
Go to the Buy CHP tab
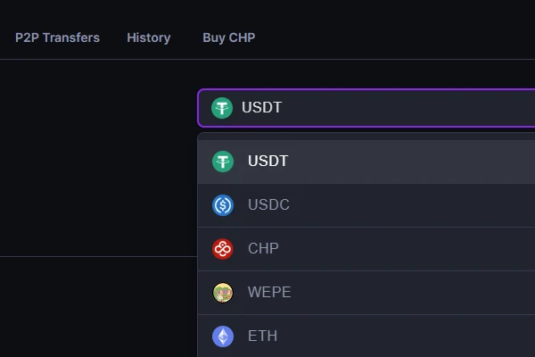coord(228,37)
